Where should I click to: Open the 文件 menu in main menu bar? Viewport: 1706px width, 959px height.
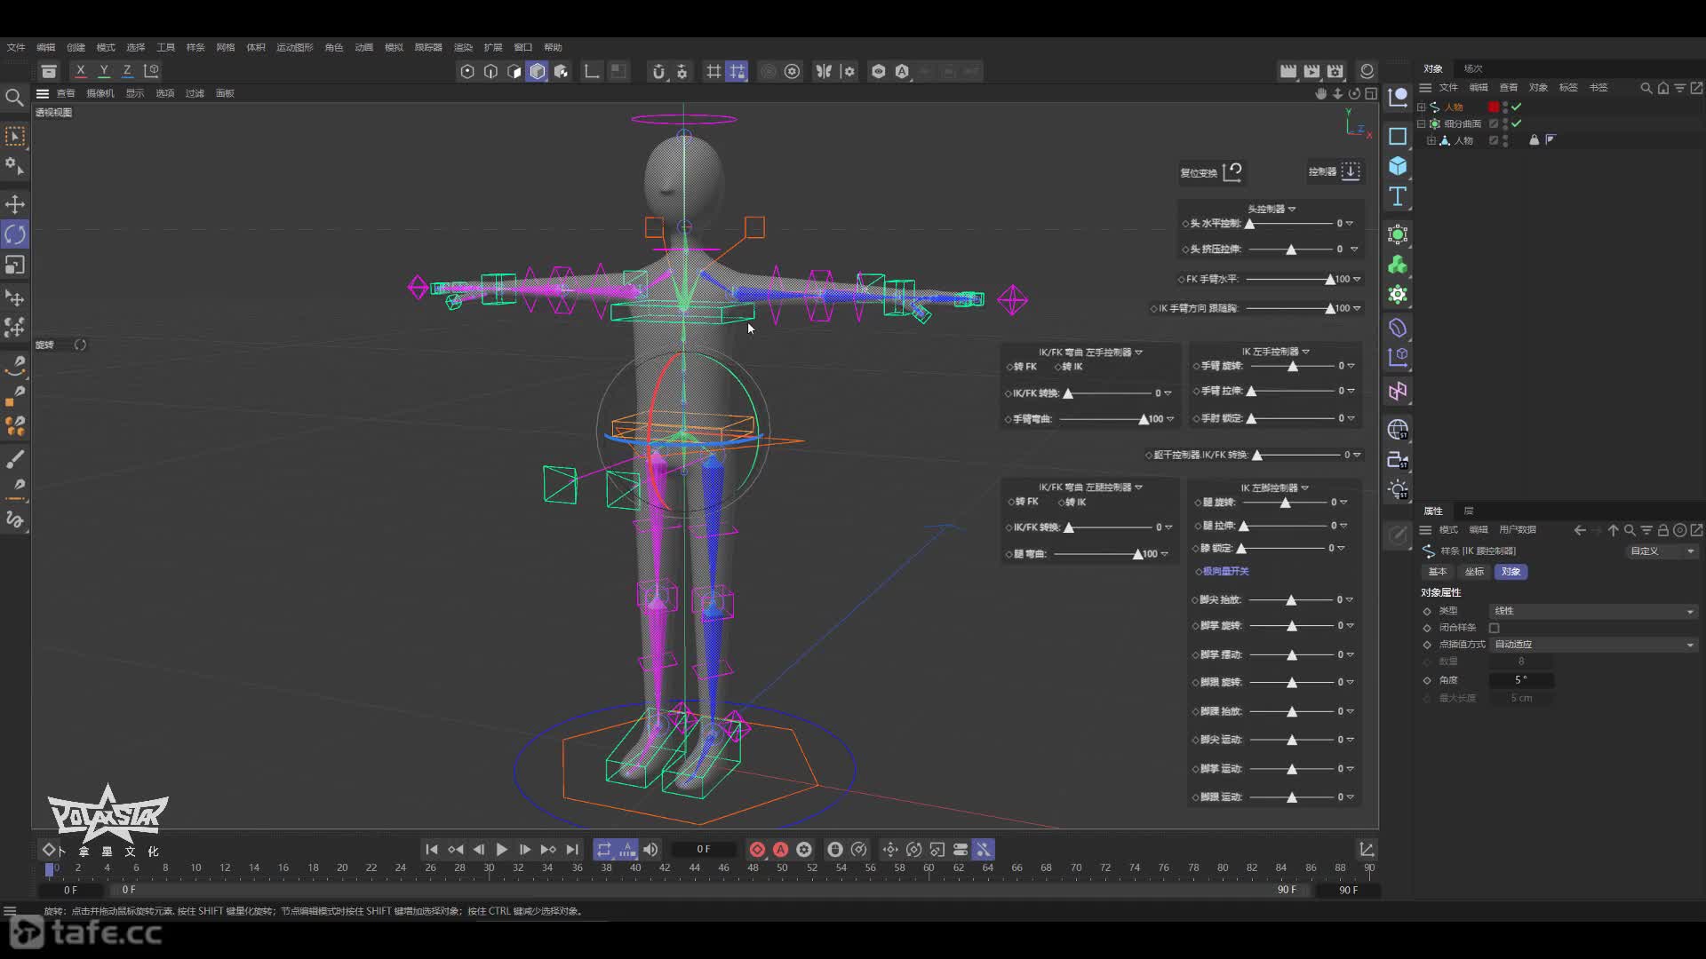point(16,47)
